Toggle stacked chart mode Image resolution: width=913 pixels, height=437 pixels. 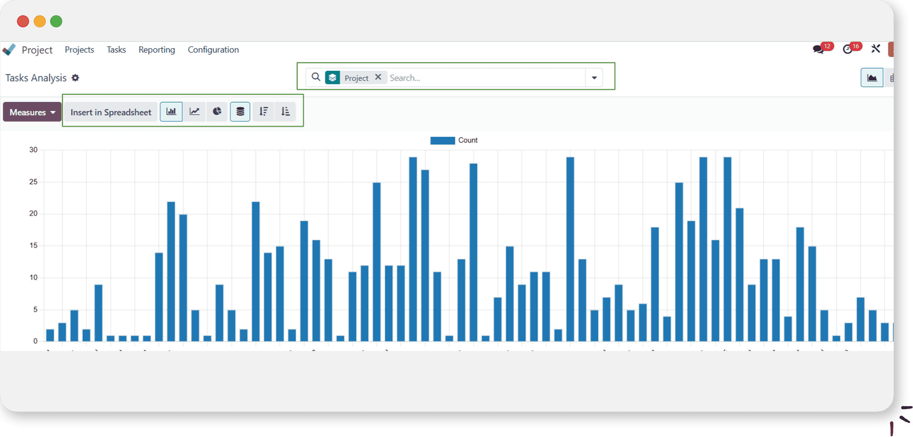click(x=240, y=112)
